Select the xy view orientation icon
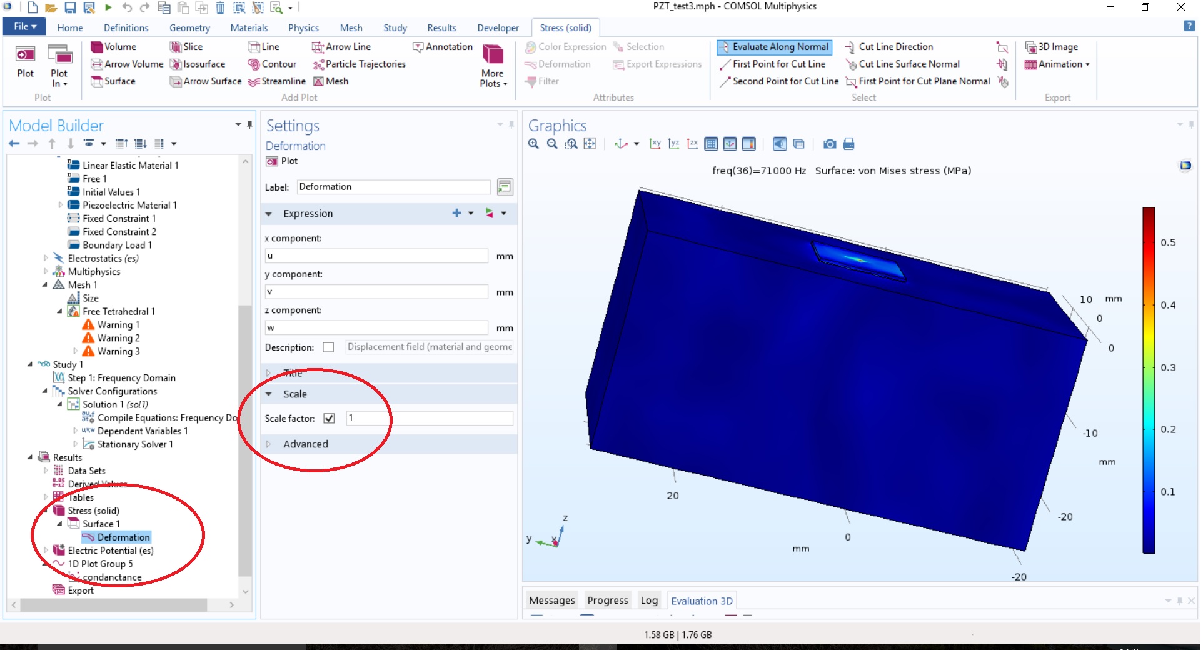Screen dimensions: 1203x650 click(x=655, y=144)
